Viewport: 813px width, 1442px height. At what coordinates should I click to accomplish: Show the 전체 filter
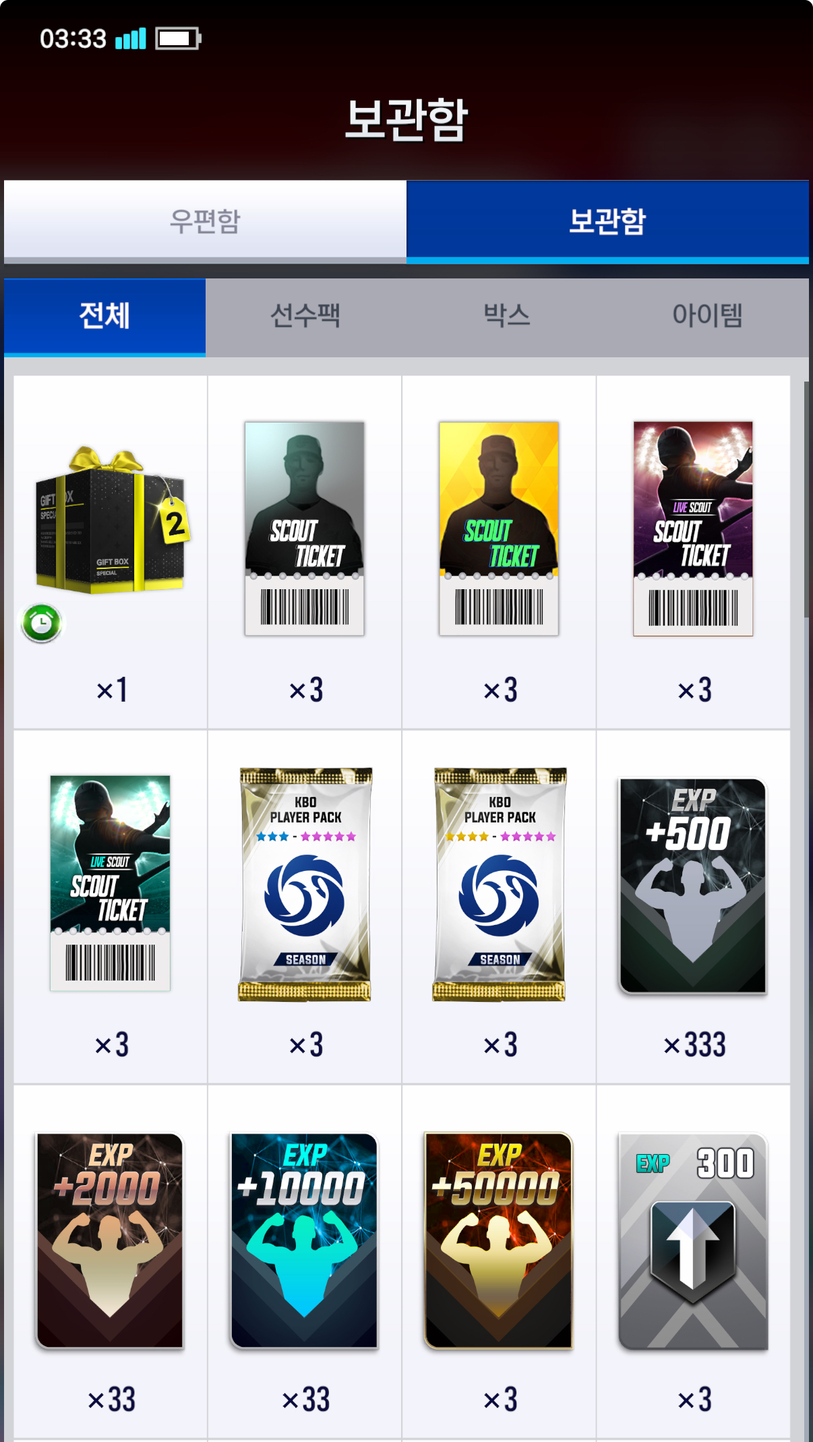click(104, 316)
